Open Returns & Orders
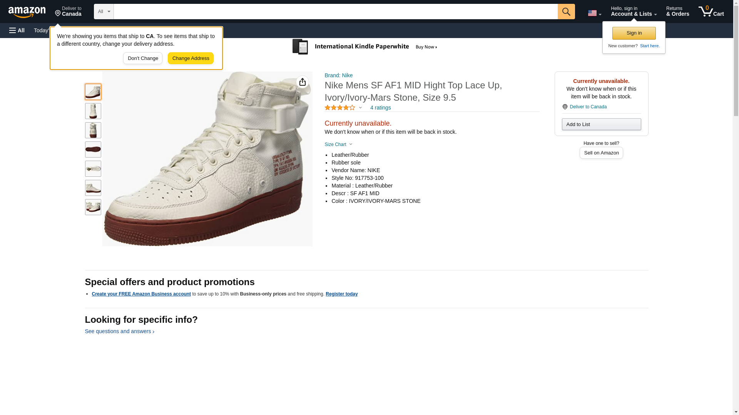This screenshot has width=739, height=415. (x=677, y=12)
